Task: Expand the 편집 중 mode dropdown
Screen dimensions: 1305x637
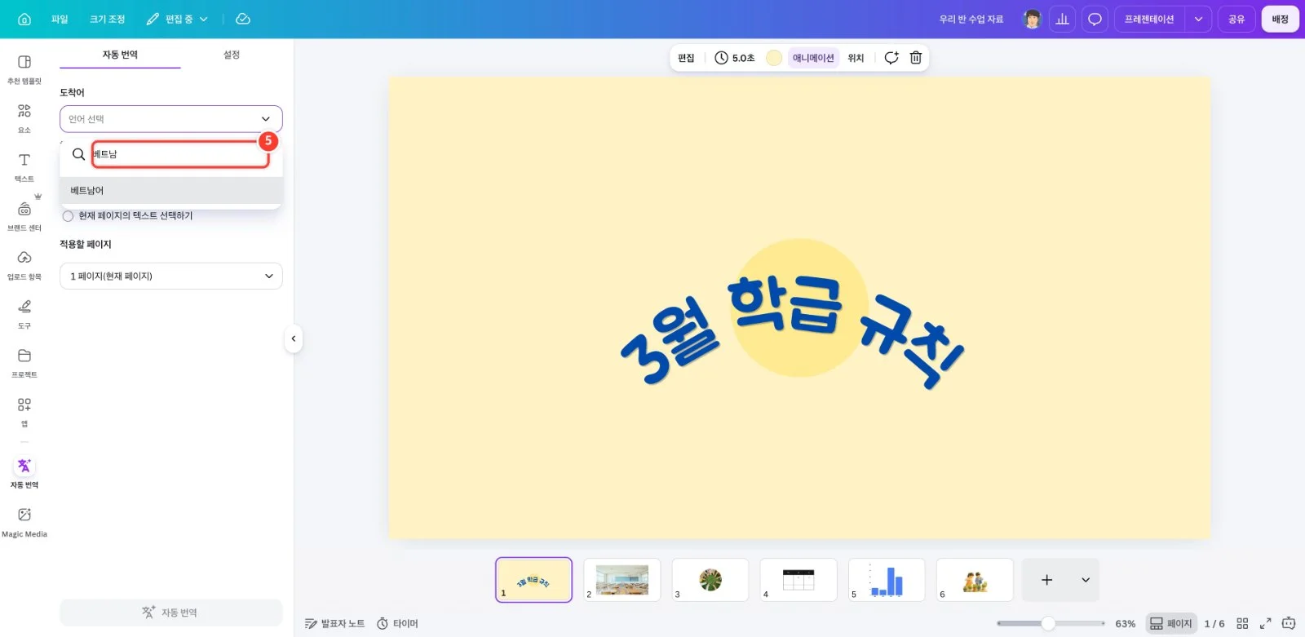Action: (177, 19)
